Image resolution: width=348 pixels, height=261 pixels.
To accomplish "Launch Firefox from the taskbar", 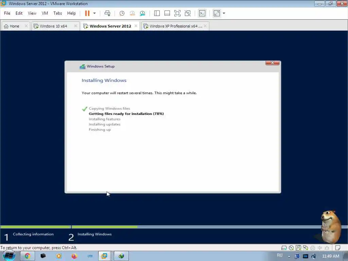I will (74, 256).
